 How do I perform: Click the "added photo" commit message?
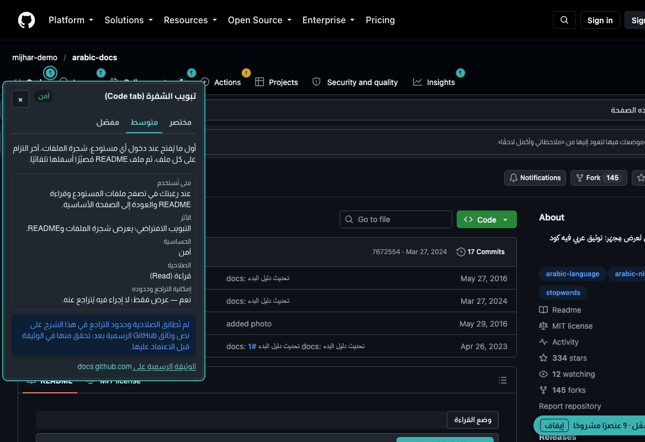[249, 324]
